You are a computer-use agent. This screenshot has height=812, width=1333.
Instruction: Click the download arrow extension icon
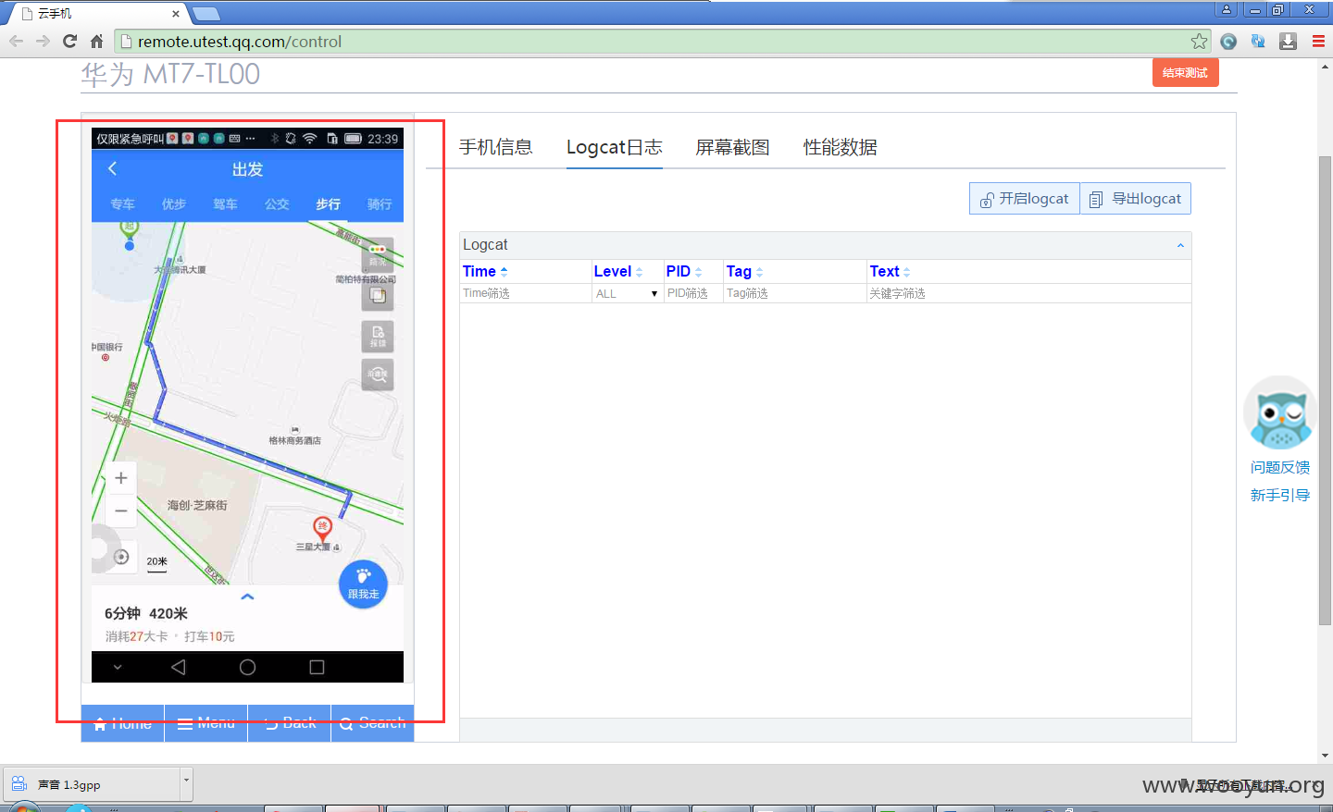1288,41
